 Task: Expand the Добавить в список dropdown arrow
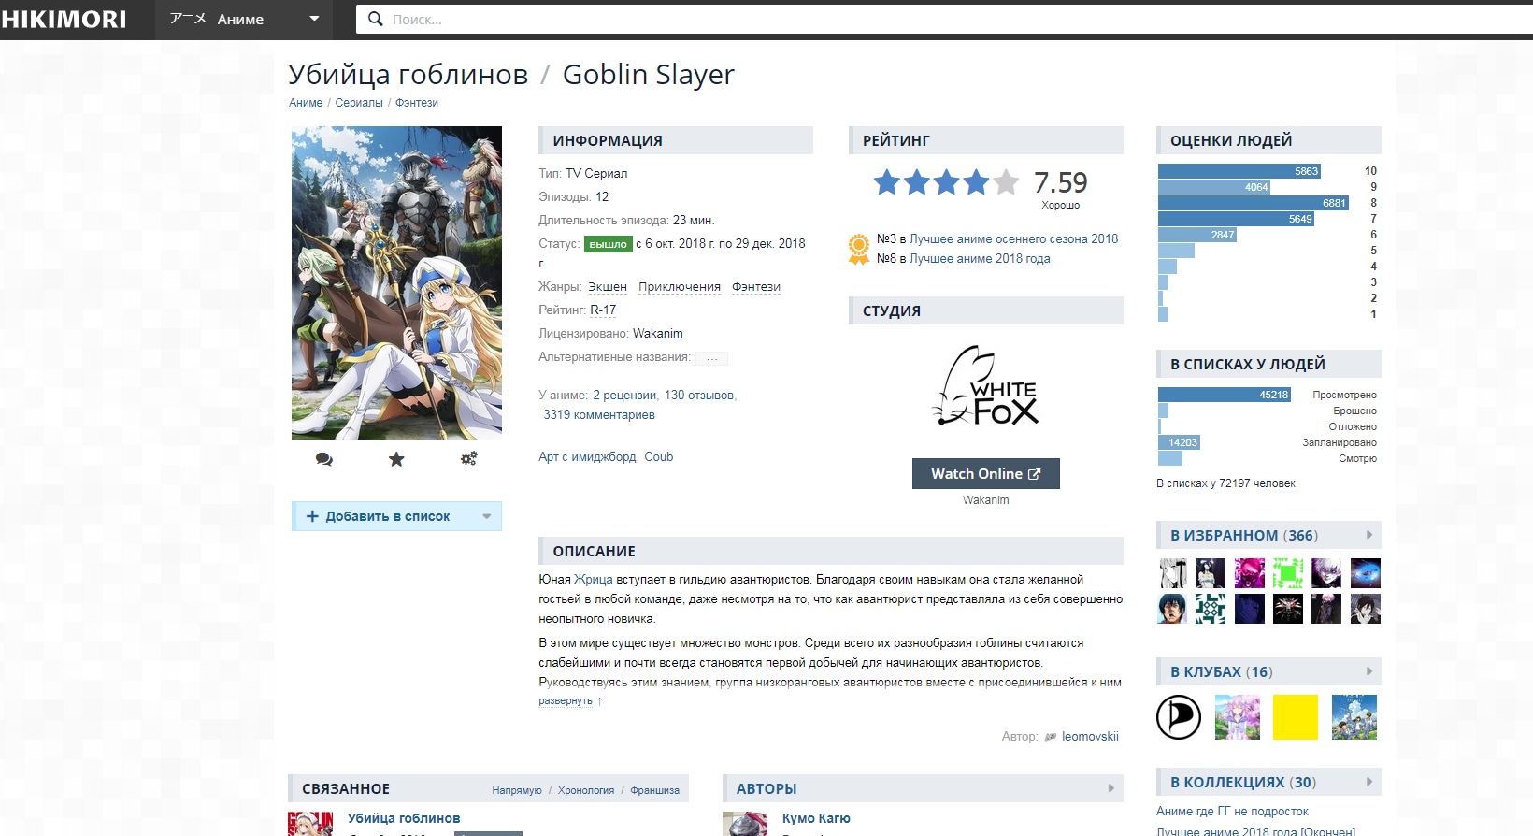coord(486,516)
